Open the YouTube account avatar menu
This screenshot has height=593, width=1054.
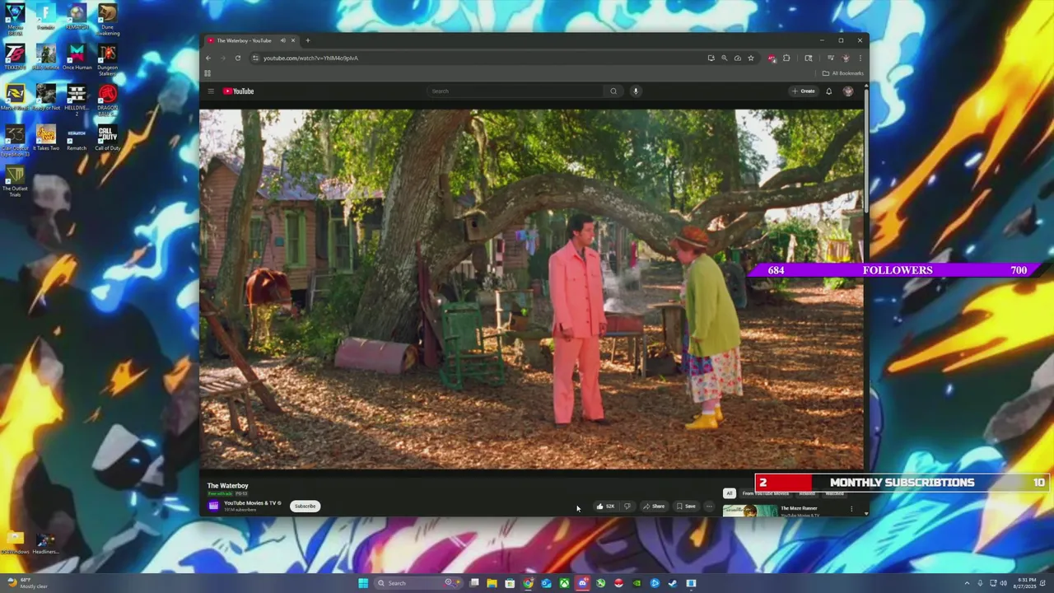848,91
